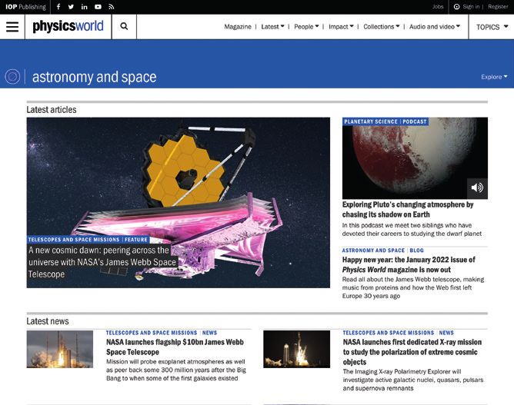Expand the Impact dropdown menu
This screenshot has height=405, width=514.
341,27
